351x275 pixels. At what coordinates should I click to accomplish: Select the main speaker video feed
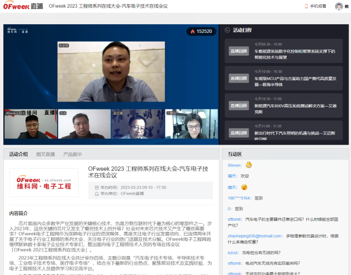point(111,72)
